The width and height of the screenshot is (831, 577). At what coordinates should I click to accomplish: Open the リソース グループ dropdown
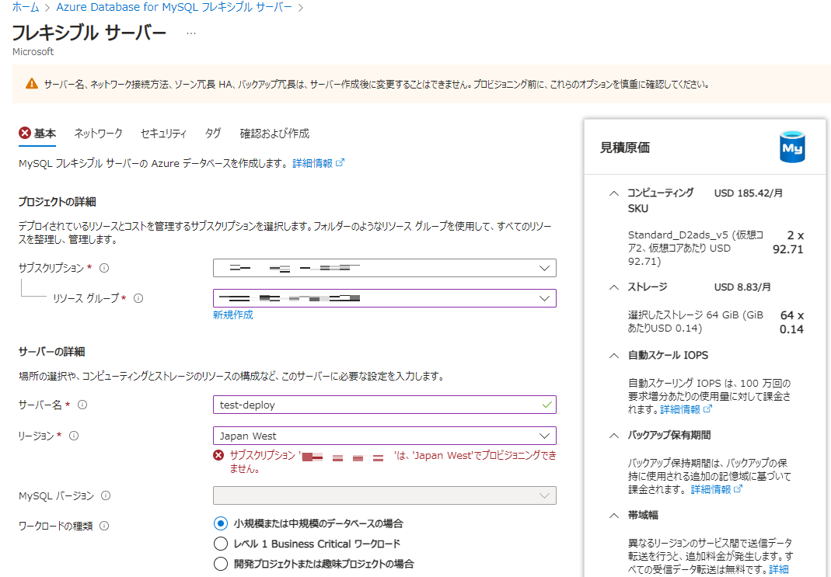tap(385, 298)
